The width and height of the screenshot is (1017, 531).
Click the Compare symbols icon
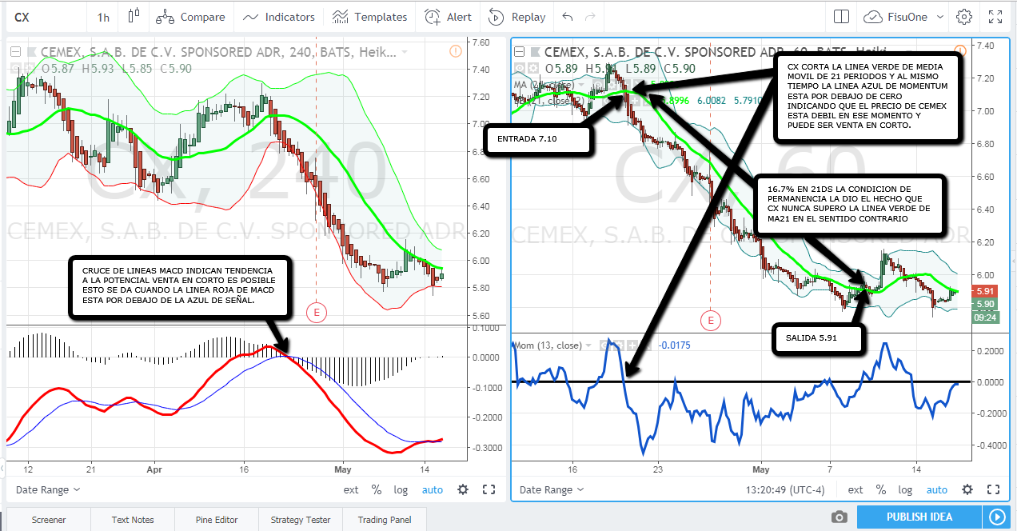point(165,17)
